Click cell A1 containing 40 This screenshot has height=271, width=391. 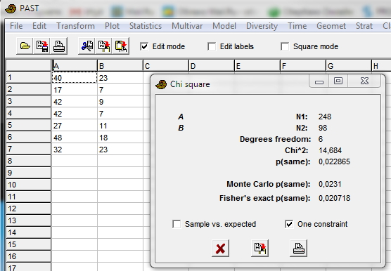pos(75,78)
